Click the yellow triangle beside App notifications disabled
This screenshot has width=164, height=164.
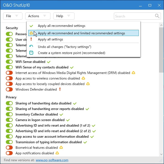point(57,153)
